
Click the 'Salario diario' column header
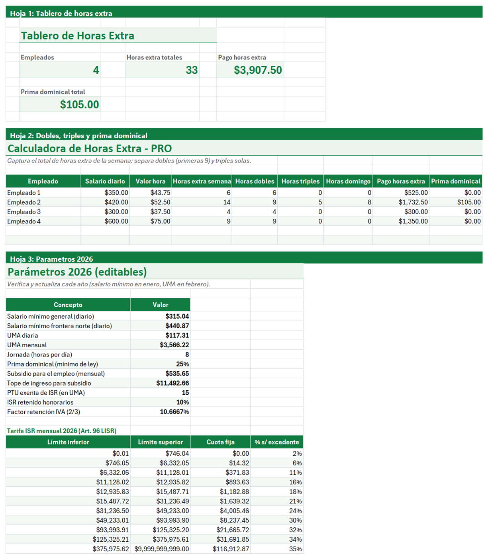[105, 181]
